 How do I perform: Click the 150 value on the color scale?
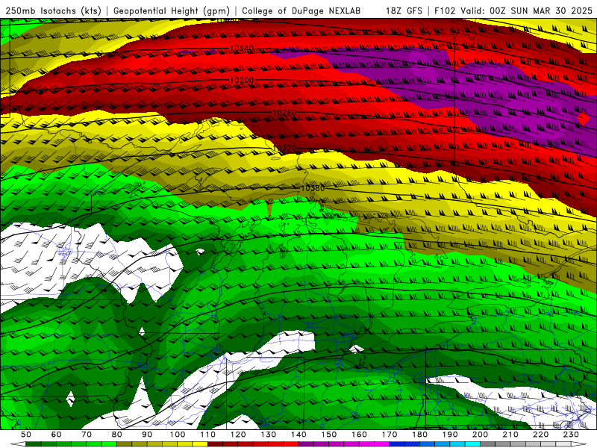(x=329, y=435)
